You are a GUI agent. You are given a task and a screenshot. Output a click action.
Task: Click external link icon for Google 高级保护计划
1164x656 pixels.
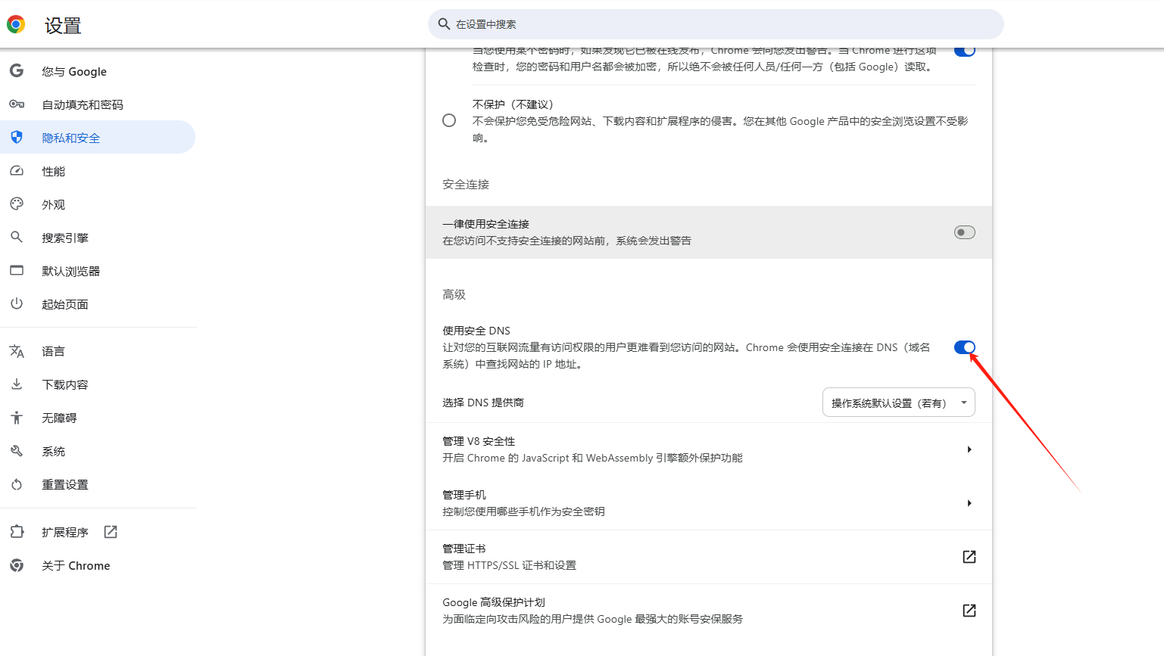pos(969,611)
